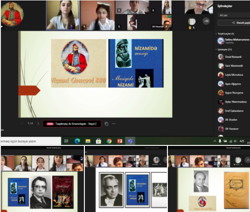The height and width of the screenshot is (212, 250).
Task: Click the yellowed manuscript cover in bottom-right screenshot
Action: (x=236, y=190)
